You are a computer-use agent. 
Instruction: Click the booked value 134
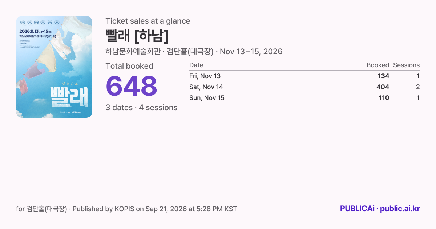pyautogui.click(x=383, y=76)
